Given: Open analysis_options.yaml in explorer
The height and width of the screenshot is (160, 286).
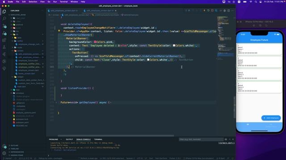Looking at the screenshot, I should click(x=26, y=112).
